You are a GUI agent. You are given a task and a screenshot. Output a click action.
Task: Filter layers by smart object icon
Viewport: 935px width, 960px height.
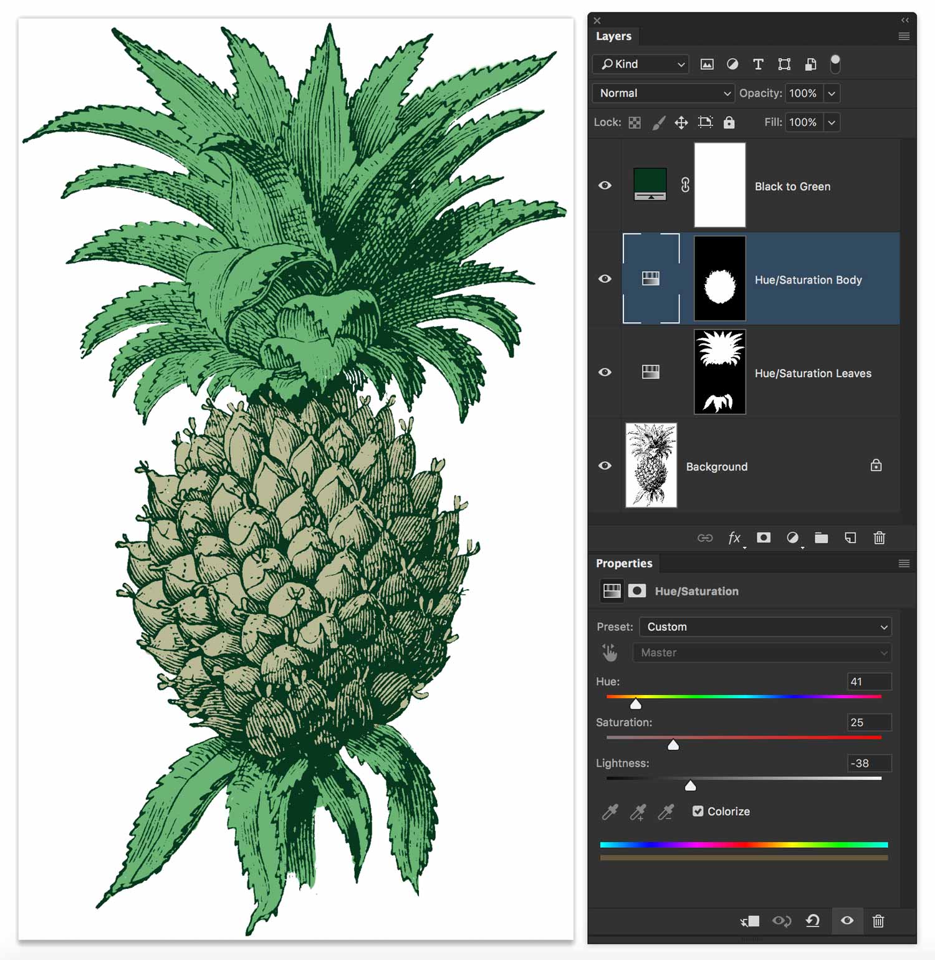pos(810,64)
